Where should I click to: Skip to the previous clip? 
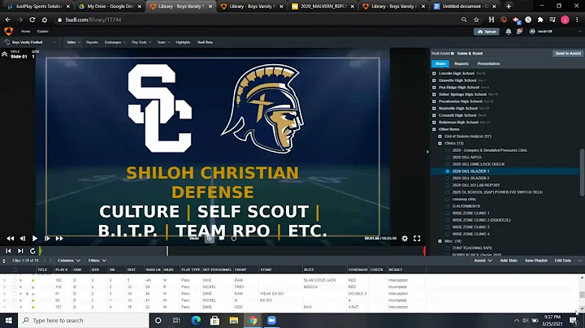[x=8, y=251]
